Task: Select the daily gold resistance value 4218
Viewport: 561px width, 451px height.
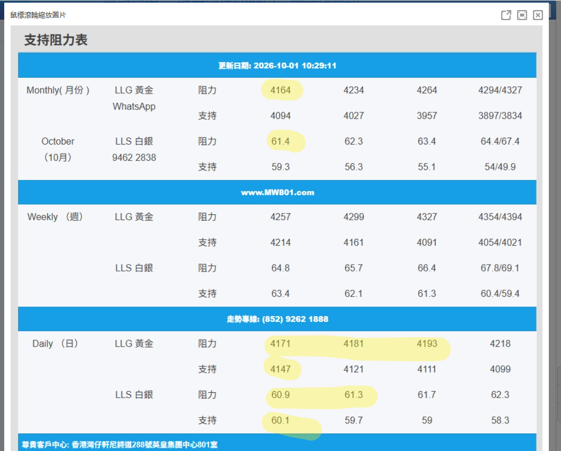Action: click(x=500, y=344)
